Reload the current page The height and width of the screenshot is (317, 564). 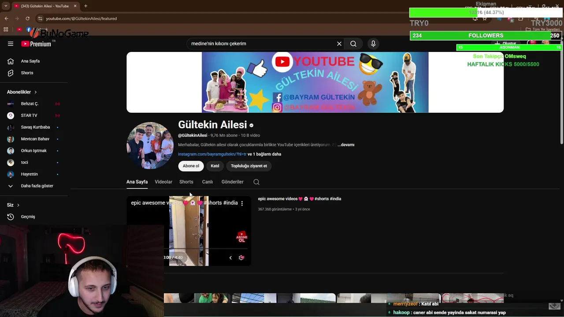click(27, 18)
